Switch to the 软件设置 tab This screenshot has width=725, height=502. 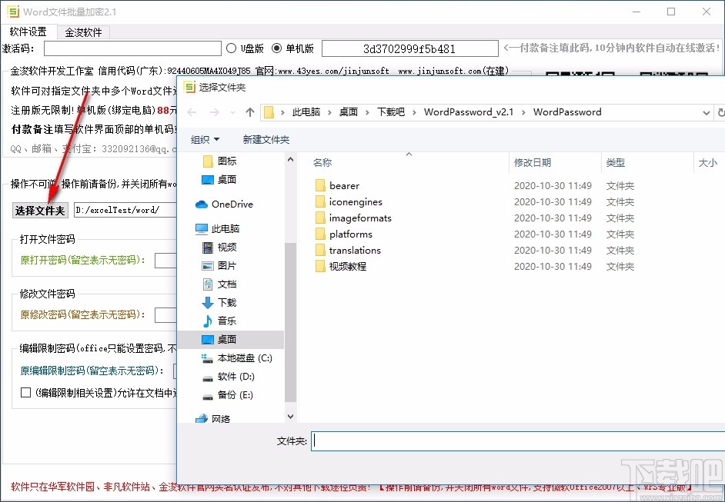pos(28,32)
